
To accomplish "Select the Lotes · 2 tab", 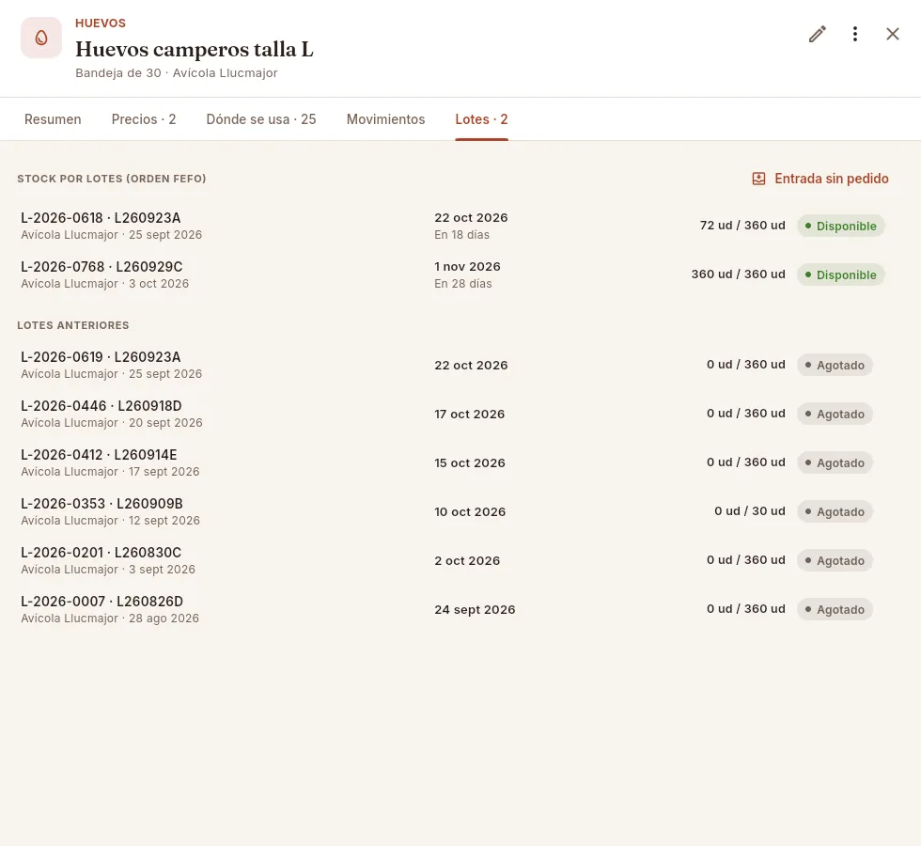I will click(481, 119).
